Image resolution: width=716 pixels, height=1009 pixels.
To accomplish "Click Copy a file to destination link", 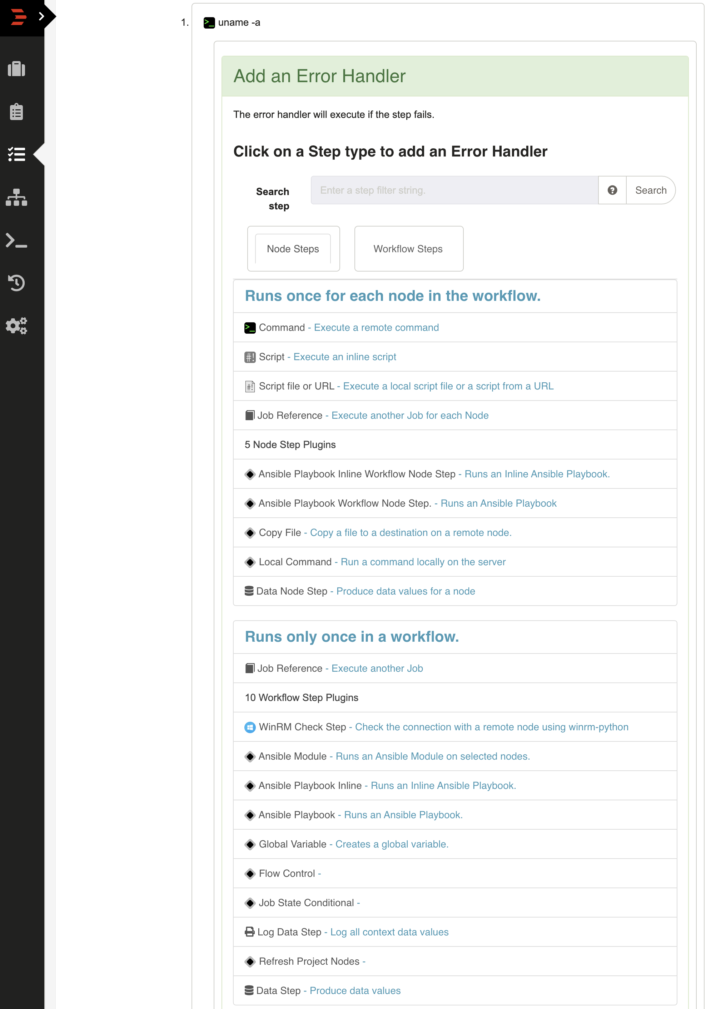I will (411, 532).
